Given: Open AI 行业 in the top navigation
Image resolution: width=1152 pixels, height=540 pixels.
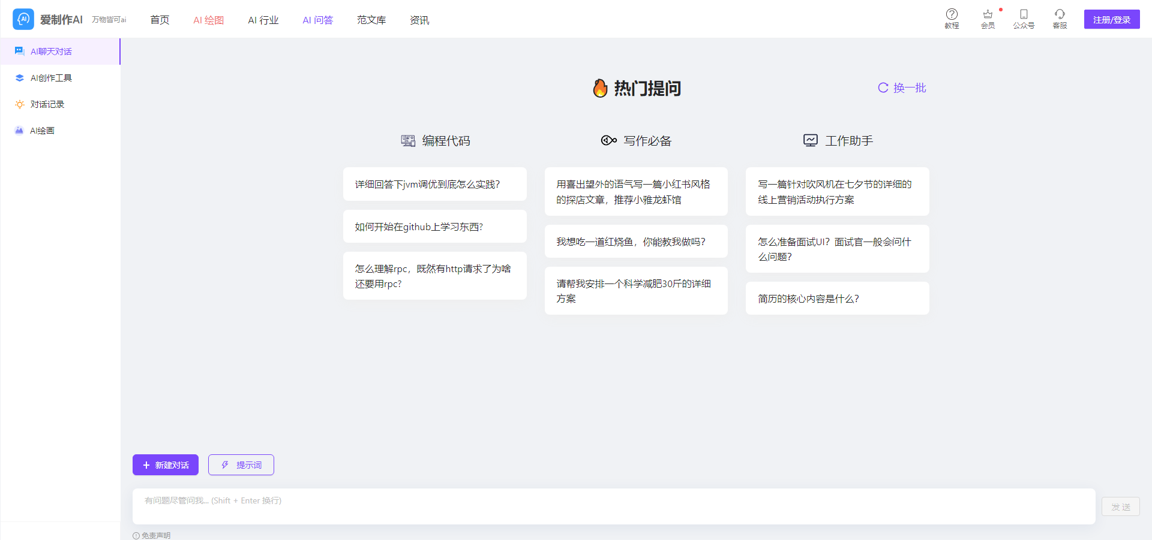Looking at the screenshot, I should tap(263, 20).
